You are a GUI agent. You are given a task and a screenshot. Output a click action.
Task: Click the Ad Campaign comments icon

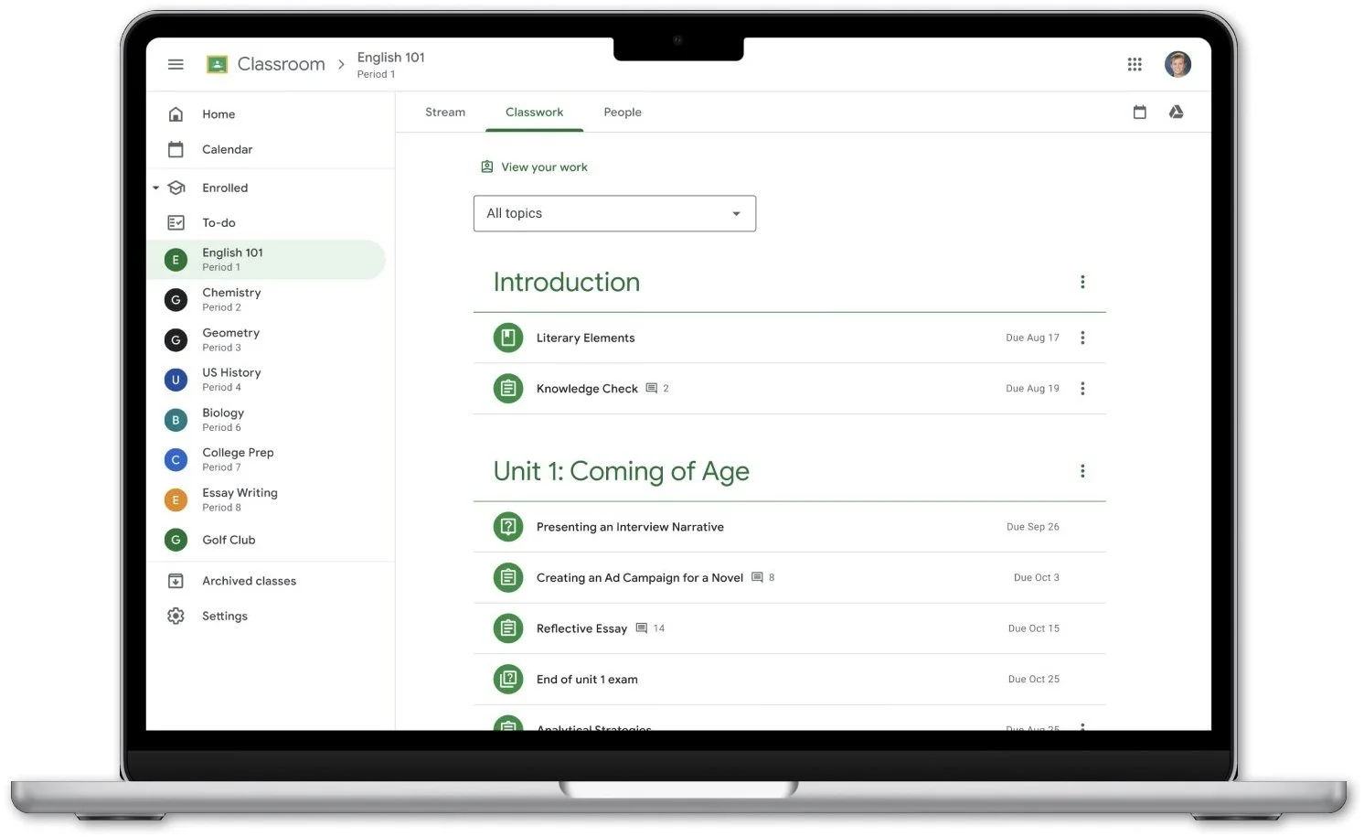coord(757,577)
